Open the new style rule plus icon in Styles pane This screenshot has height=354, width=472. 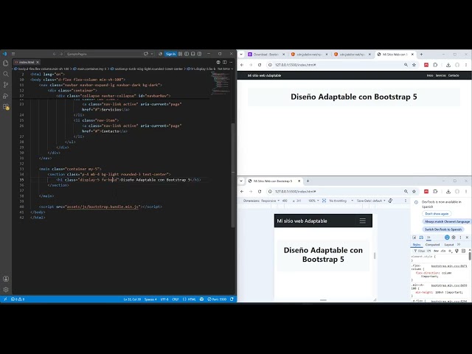450,251
